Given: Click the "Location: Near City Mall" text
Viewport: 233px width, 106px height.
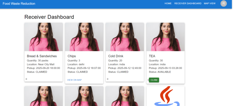Looking at the screenshot, I should click(x=40, y=64).
